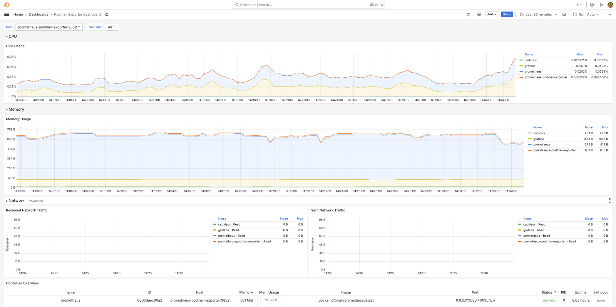Screen dimensions: 616x307
Task: Open the news feed icon
Action: (601, 5)
